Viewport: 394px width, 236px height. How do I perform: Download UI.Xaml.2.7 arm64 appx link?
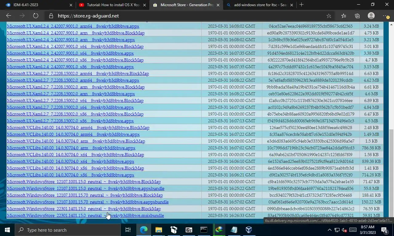point(73,80)
